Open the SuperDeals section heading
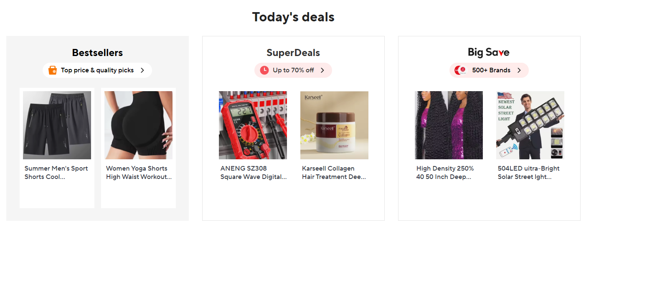The width and height of the screenshot is (665, 286). [x=293, y=53]
